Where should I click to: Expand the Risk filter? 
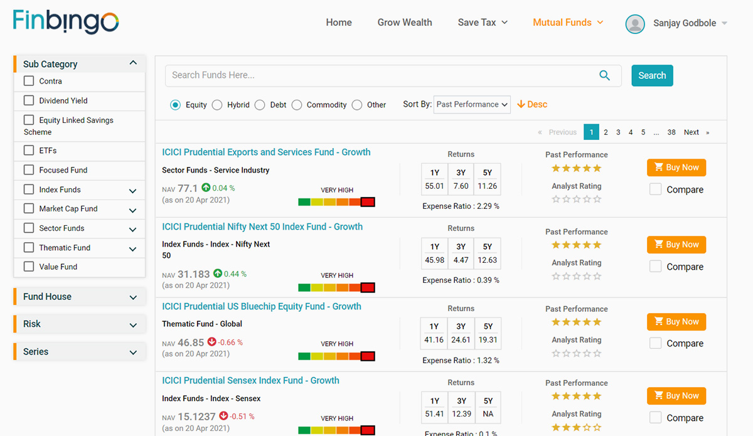(x=79, y=324)
